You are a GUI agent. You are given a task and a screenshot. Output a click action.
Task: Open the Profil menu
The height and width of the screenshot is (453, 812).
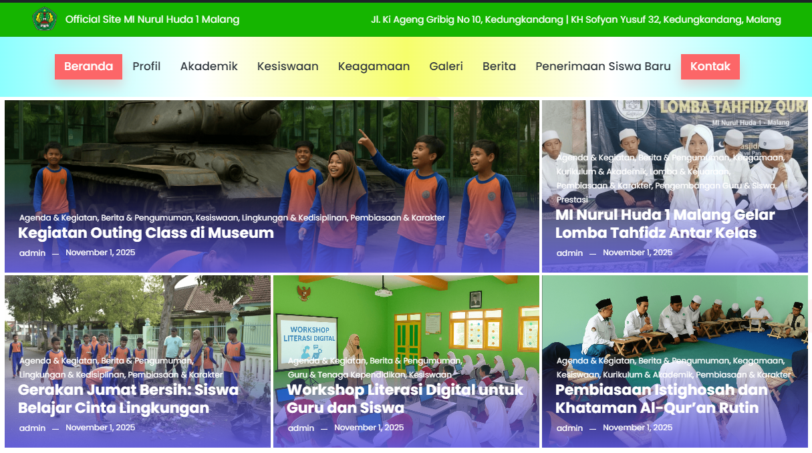point(146,66)
